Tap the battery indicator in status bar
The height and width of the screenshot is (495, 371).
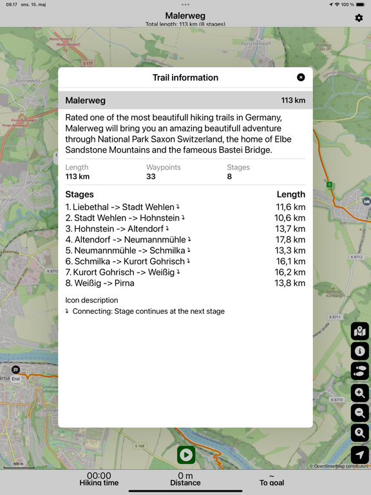click(360, 5)
